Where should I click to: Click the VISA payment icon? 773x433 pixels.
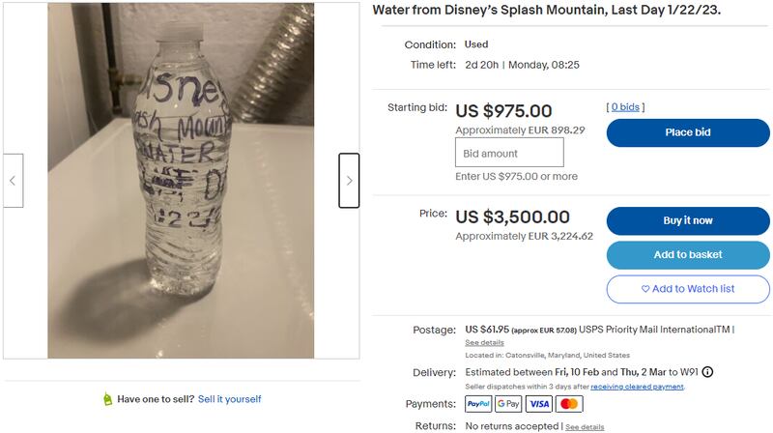(x=540, y=404)
